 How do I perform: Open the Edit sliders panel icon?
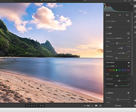pyautogui.click(x=135, y=6)
